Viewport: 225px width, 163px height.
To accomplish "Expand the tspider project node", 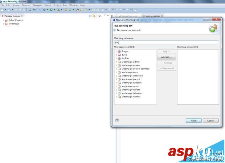I will pyautogui.click(x=117, y=58).
